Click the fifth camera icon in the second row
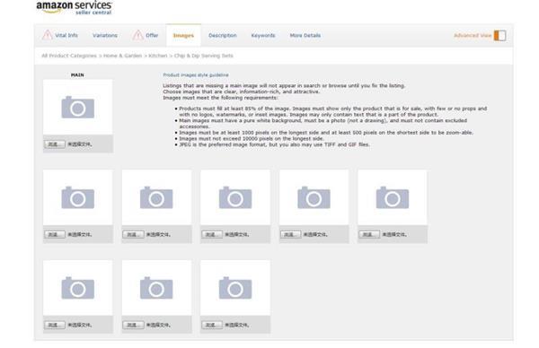The image size is (539, 348). 393,197
